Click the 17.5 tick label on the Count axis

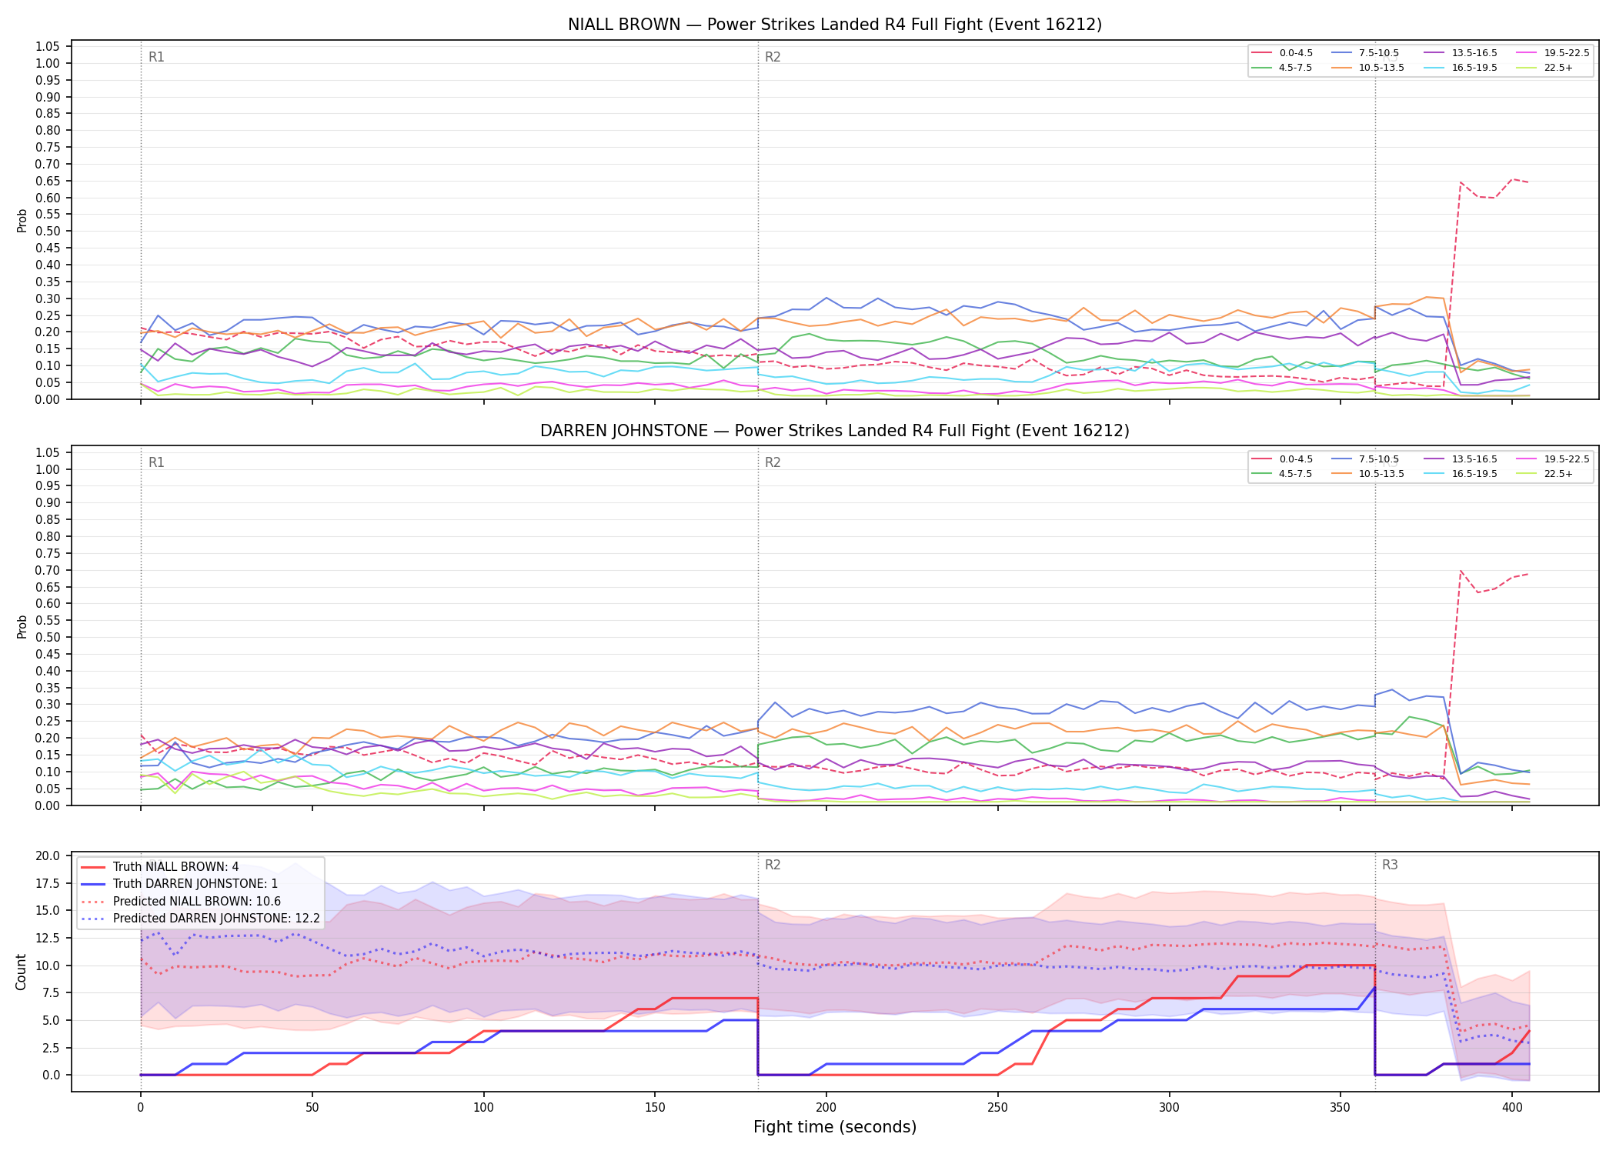[48, 883]
